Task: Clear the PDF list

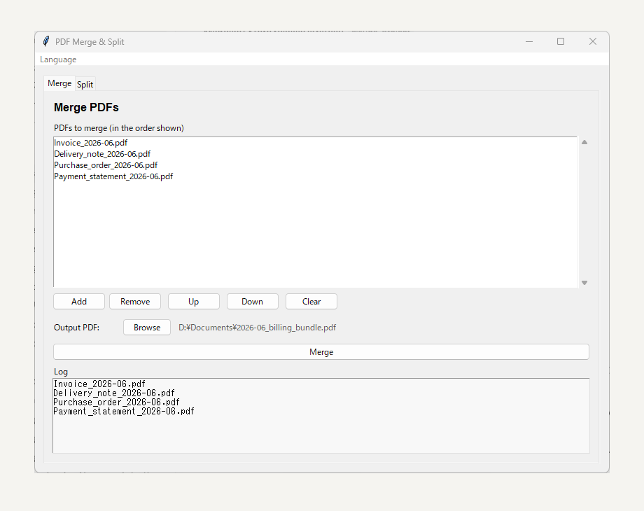Action: click(311, 302)
